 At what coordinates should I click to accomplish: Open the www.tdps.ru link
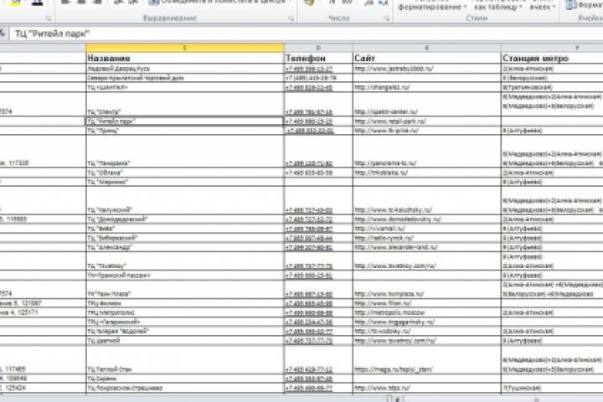[x=382, y=388]
